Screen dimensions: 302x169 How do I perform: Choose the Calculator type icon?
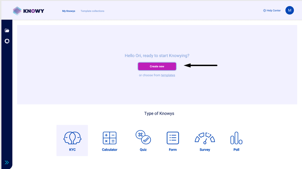(x=110, y=138)
